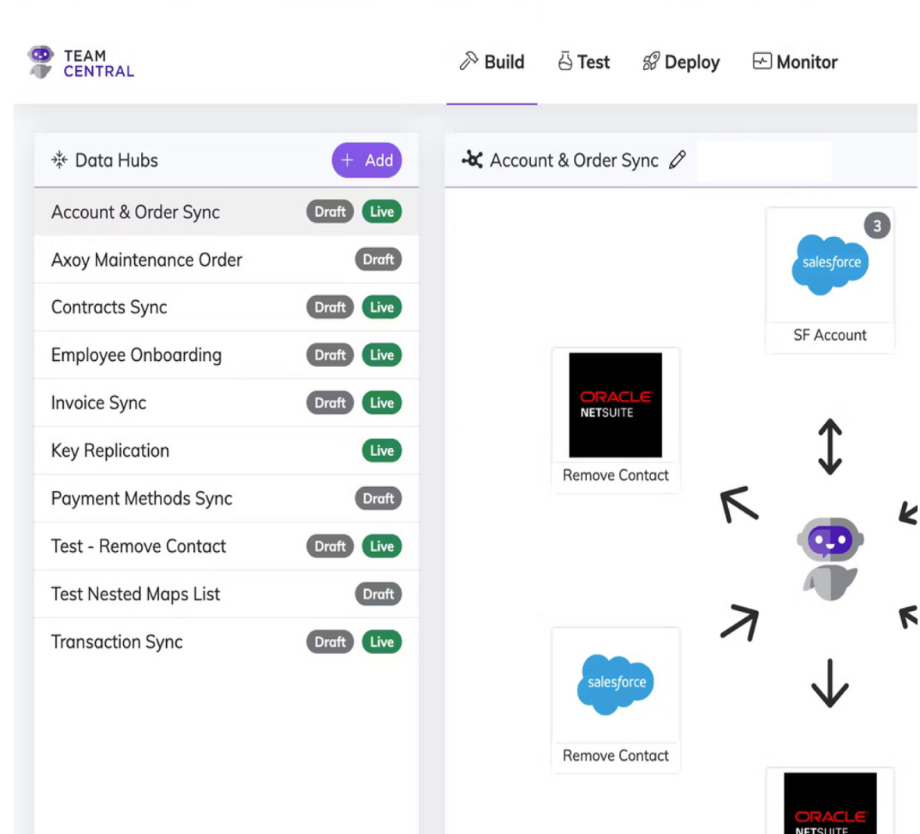Click the pencil icon to rename the hub
The height and width of the screenshot is (834, 920).
[x=678, y=160]
